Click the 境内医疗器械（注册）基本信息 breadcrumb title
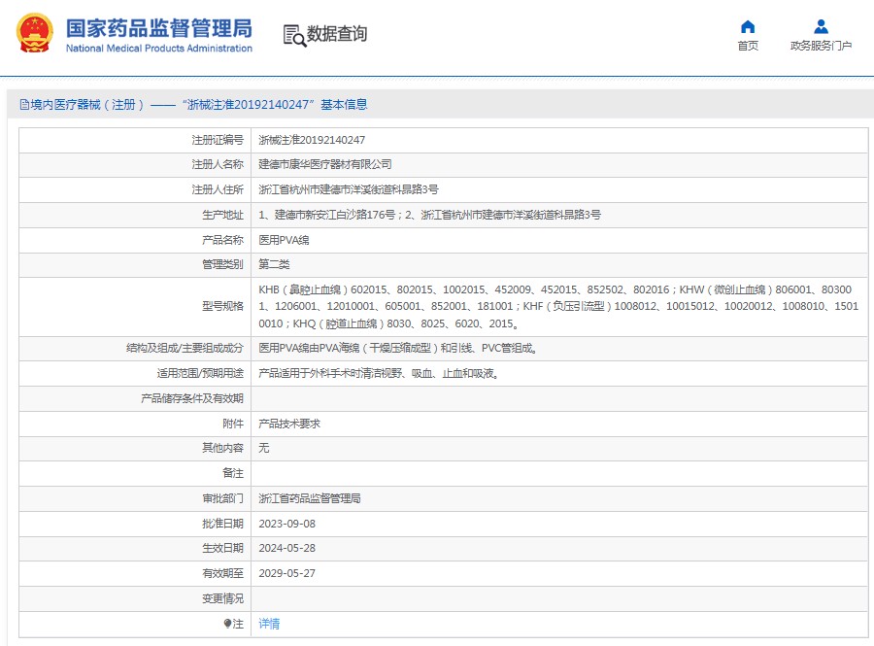 199,104
